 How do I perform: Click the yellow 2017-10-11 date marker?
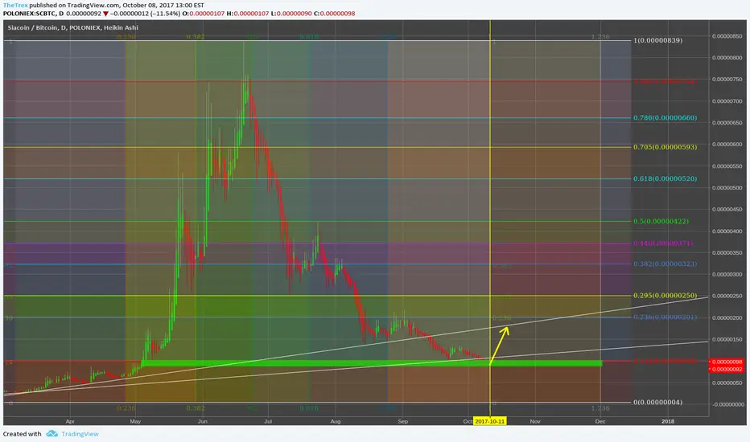pos(489,421)
